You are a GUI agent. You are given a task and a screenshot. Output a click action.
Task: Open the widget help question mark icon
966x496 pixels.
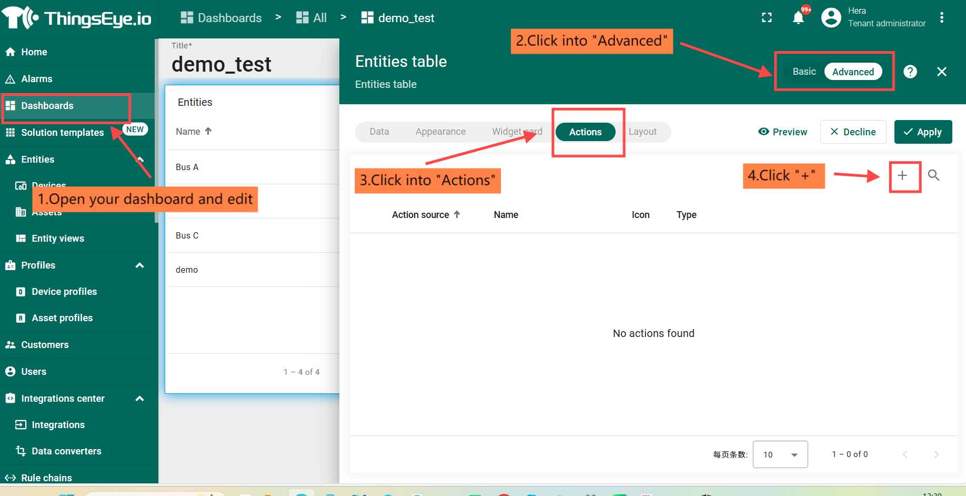pos(910,72)
